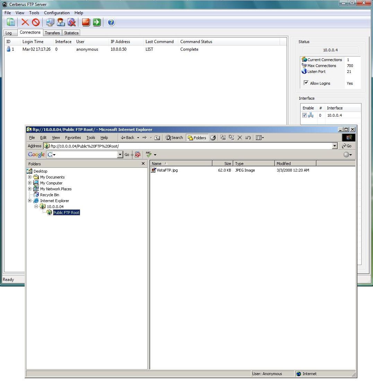Open the blue help question mark icon
373x381 pixels.
(x=111, y=22)
